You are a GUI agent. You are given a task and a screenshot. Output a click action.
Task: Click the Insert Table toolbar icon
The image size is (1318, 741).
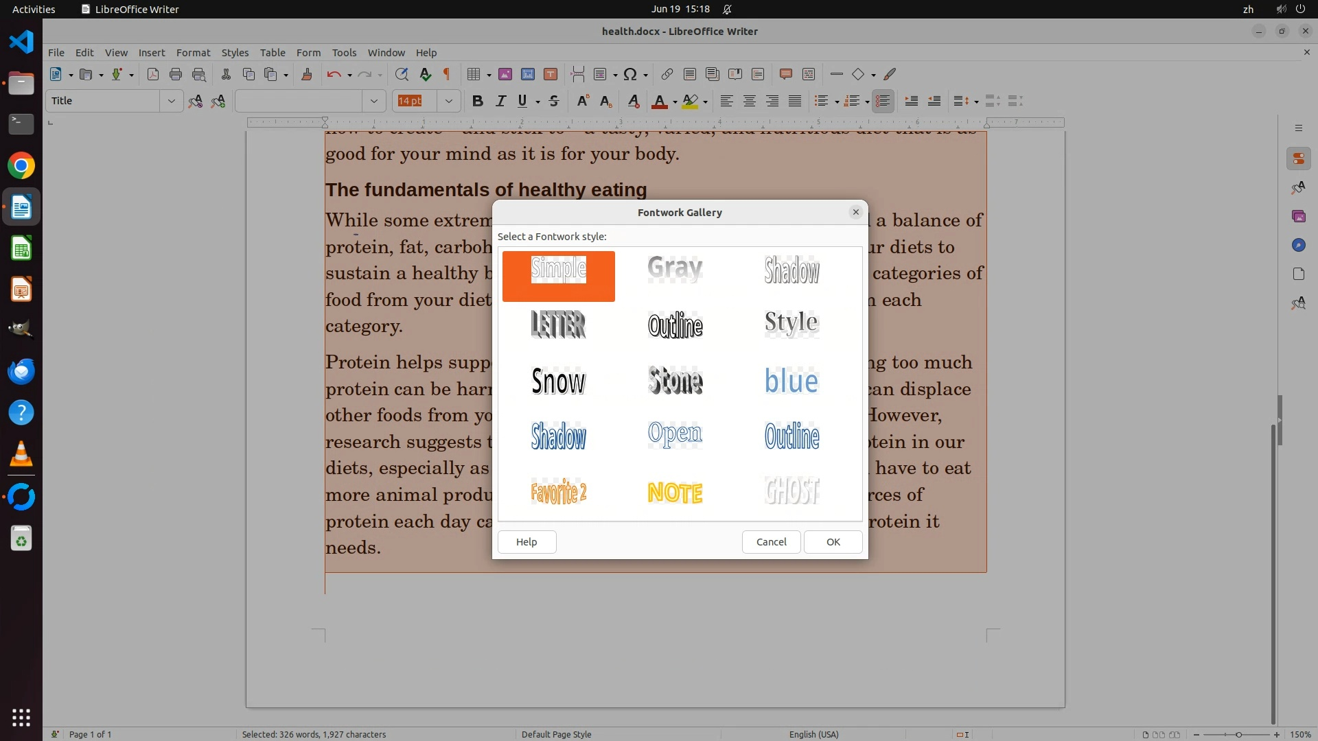point(473,74)
